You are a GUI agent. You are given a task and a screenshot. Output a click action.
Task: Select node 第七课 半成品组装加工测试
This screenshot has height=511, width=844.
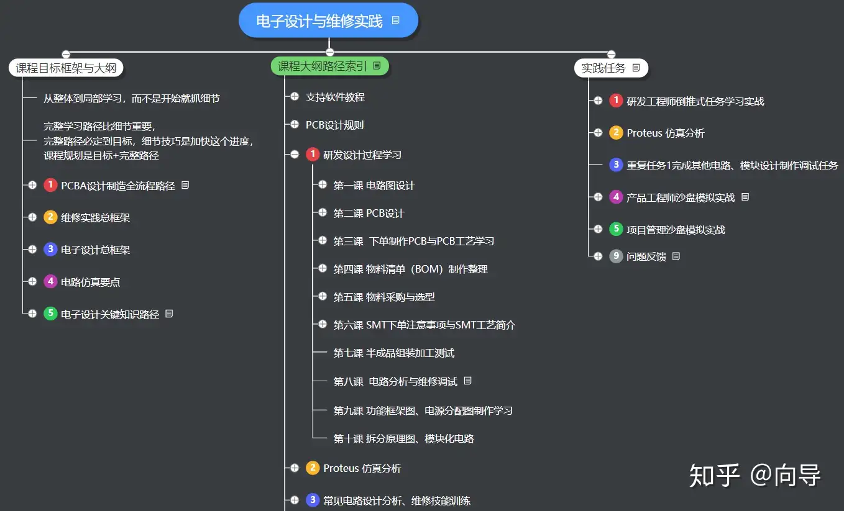click(x=393, y=353)
